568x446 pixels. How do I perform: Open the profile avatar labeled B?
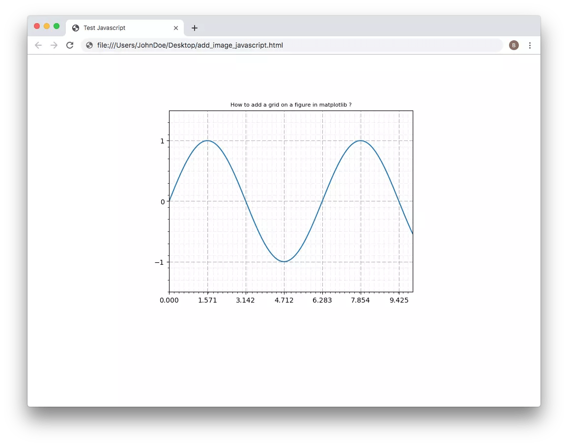coord(513,45)
